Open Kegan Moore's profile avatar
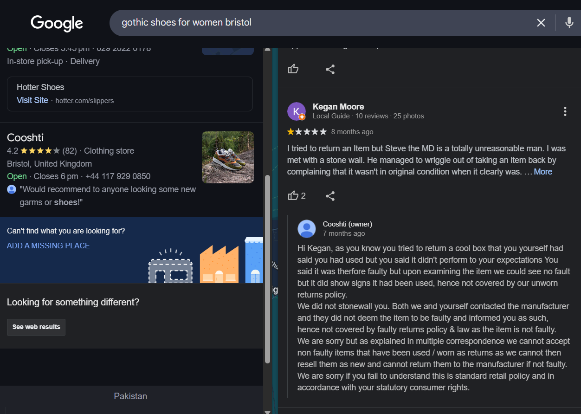This screenshot has height=414, width=581. (297, 111)
